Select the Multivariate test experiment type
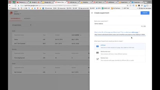The height and width of the screenshot is (90, 160). [120, 53]
